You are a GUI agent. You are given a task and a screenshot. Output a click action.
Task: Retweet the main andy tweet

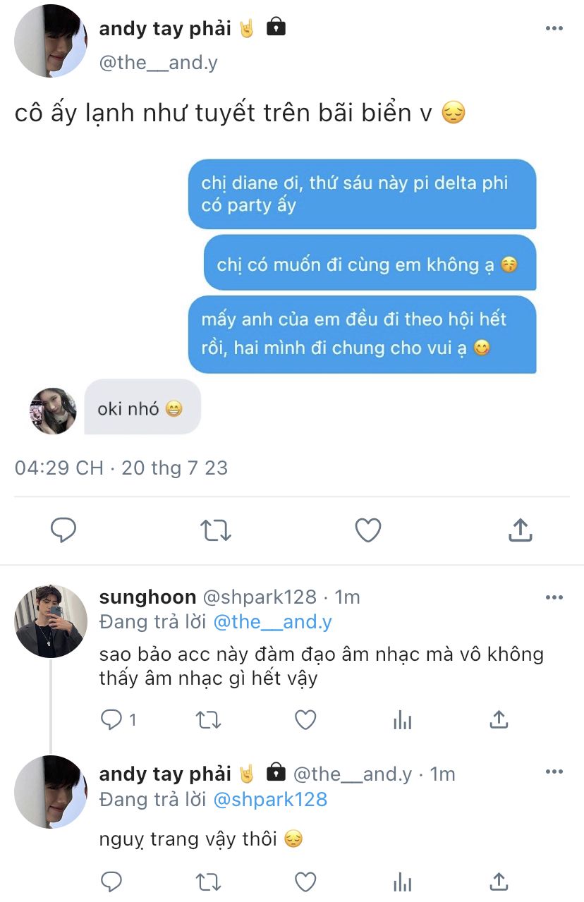point(216,530)
